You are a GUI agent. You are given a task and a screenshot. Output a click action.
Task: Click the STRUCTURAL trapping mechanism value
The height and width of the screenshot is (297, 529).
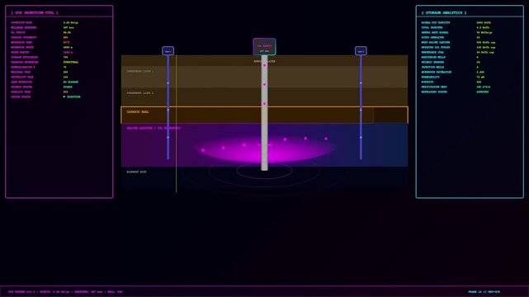(71, 63)
